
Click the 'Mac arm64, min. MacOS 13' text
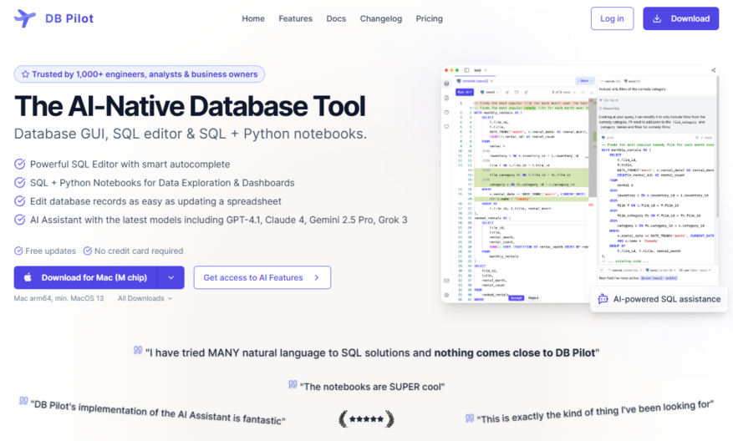point(59,298)
